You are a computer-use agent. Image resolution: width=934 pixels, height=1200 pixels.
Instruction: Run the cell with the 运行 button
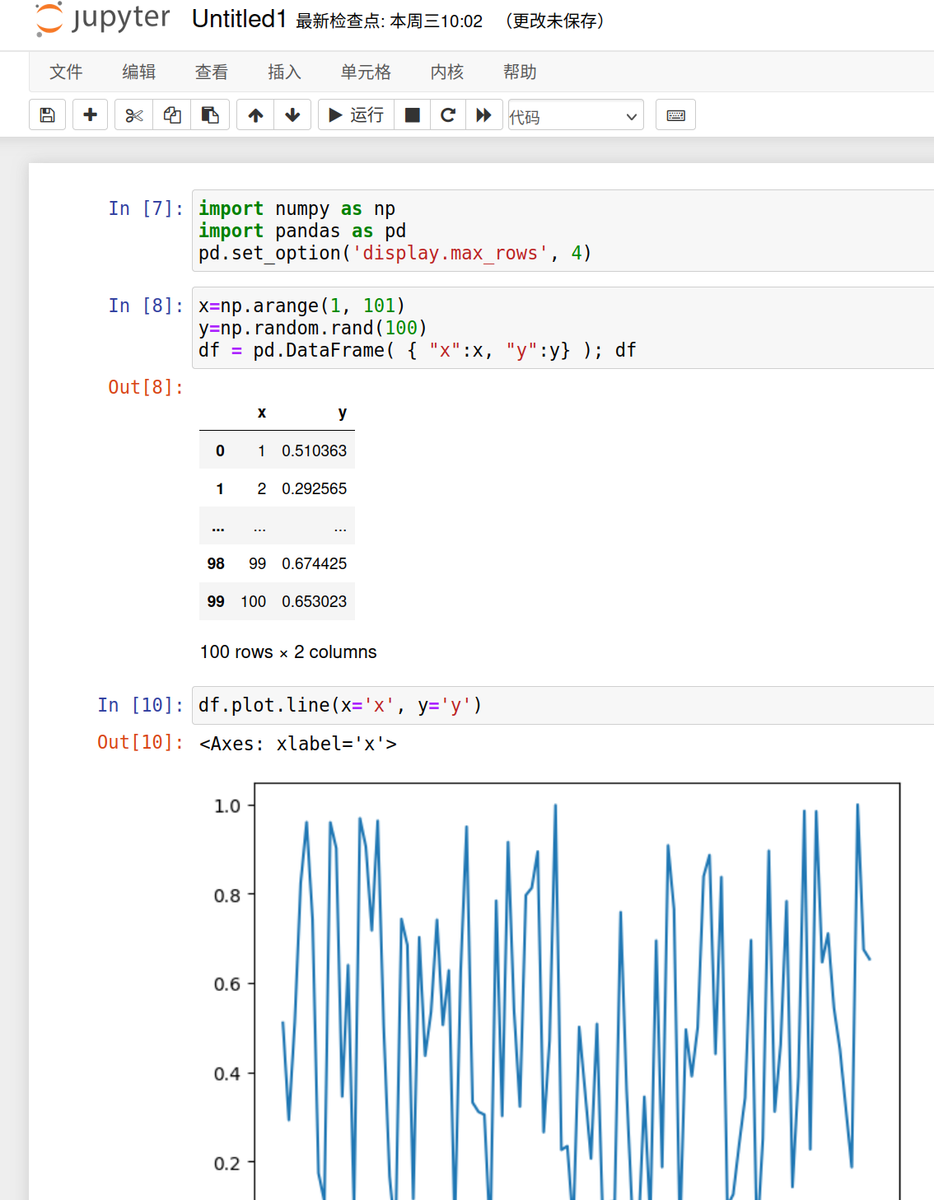pos(356,115)
